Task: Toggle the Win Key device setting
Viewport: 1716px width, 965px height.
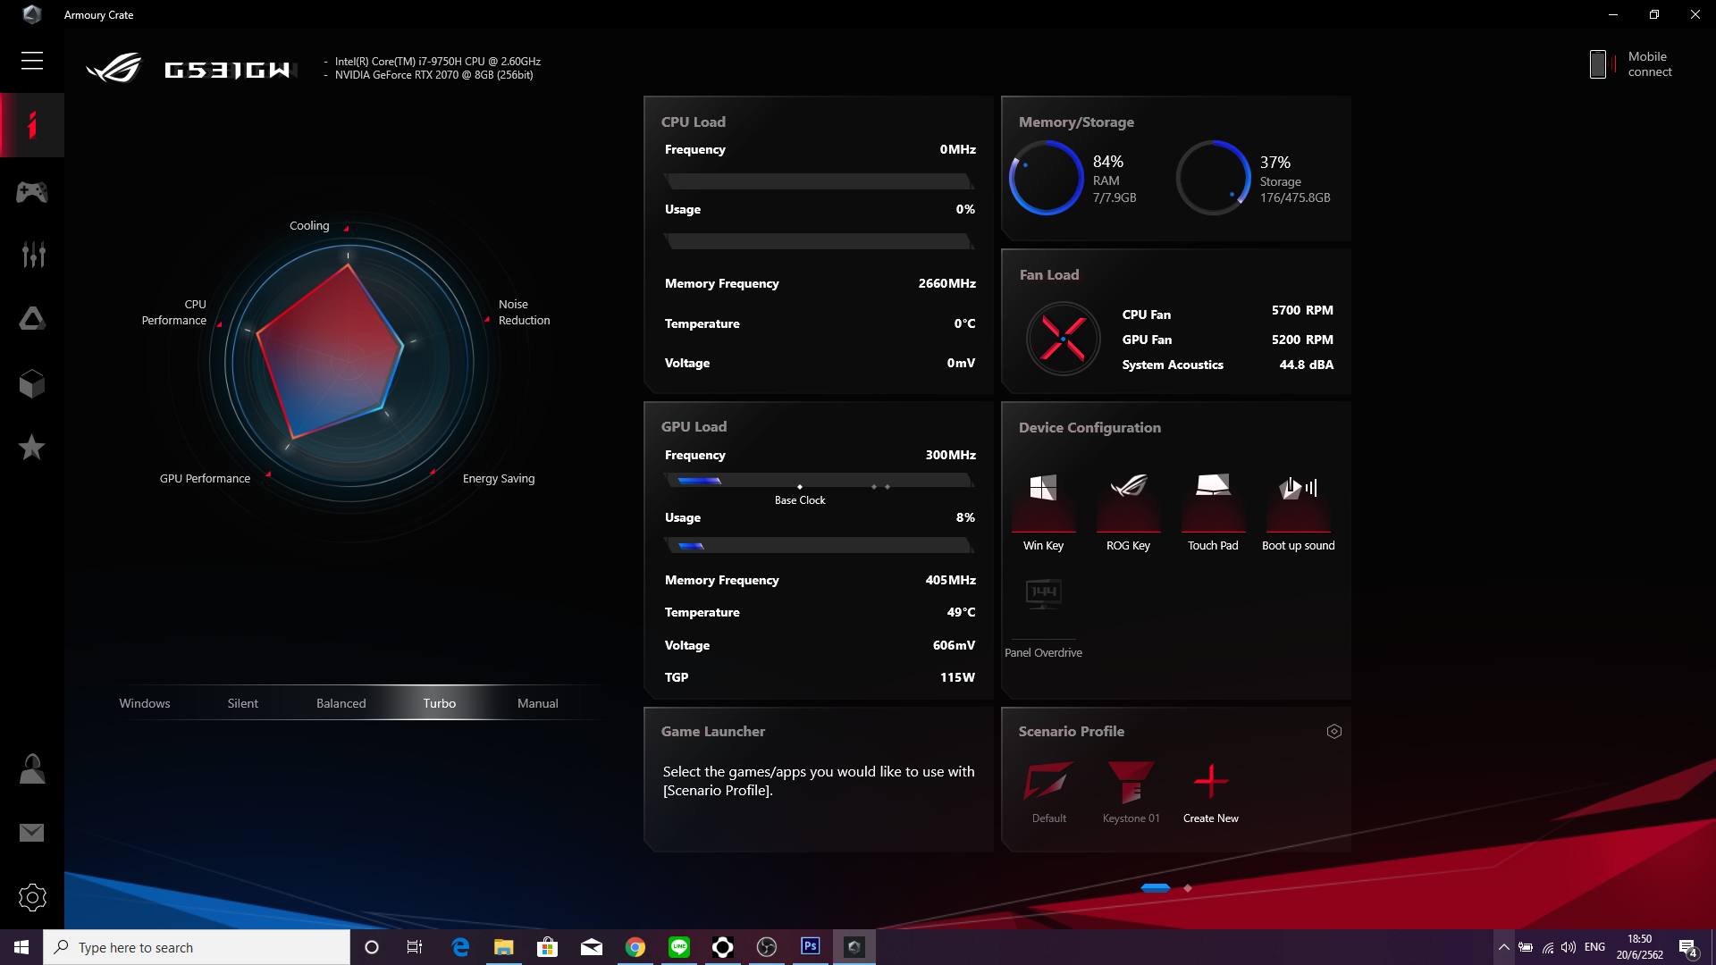Action: [1043, 513]
